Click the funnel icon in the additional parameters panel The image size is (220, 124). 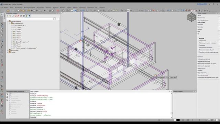[7, 94]
